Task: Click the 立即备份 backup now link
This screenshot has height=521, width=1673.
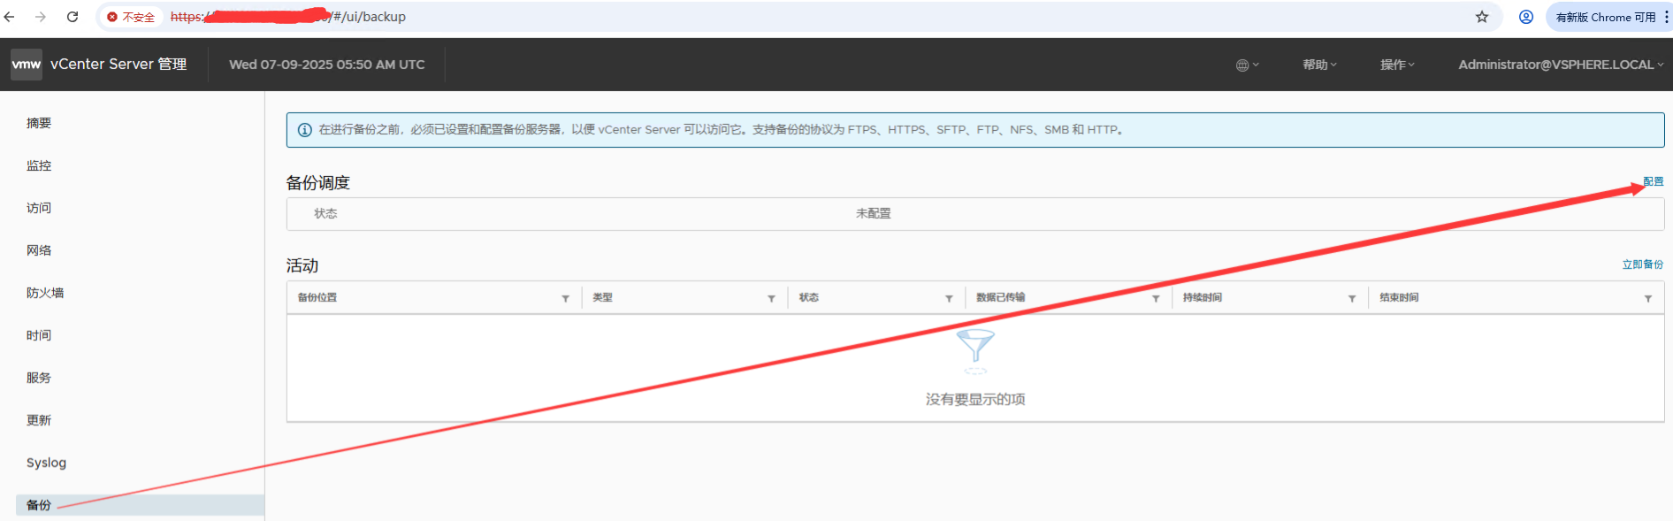Action: 1643,264
